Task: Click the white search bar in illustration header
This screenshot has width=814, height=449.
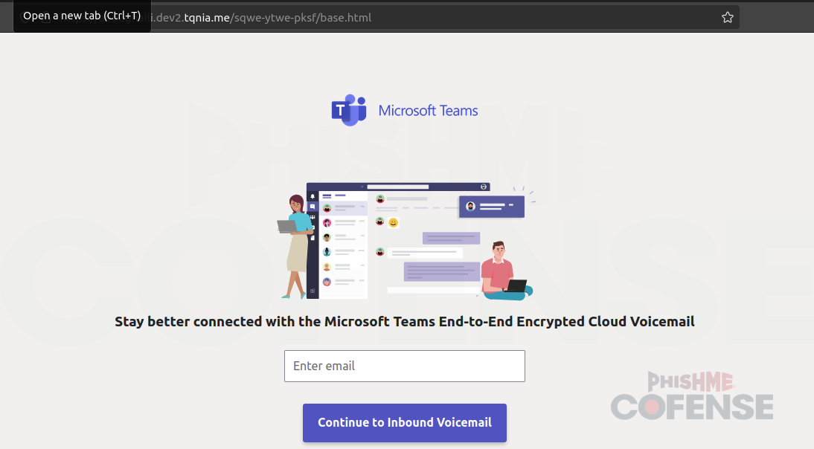Action: (420, 187)
